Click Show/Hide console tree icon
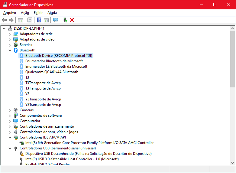Screen dimensions: 236x173 click(x=21, y=20)
